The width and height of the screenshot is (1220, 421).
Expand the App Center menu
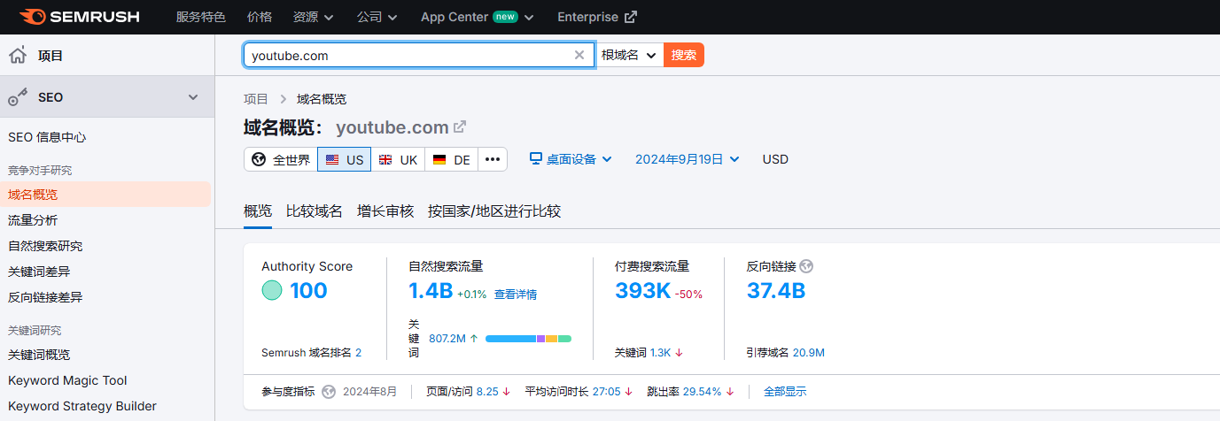pyautogui.click(x=478, y=17)
